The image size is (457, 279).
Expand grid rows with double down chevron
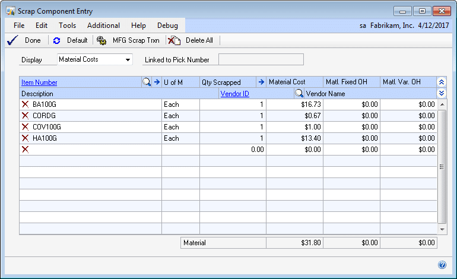click(x=441, y=93)
